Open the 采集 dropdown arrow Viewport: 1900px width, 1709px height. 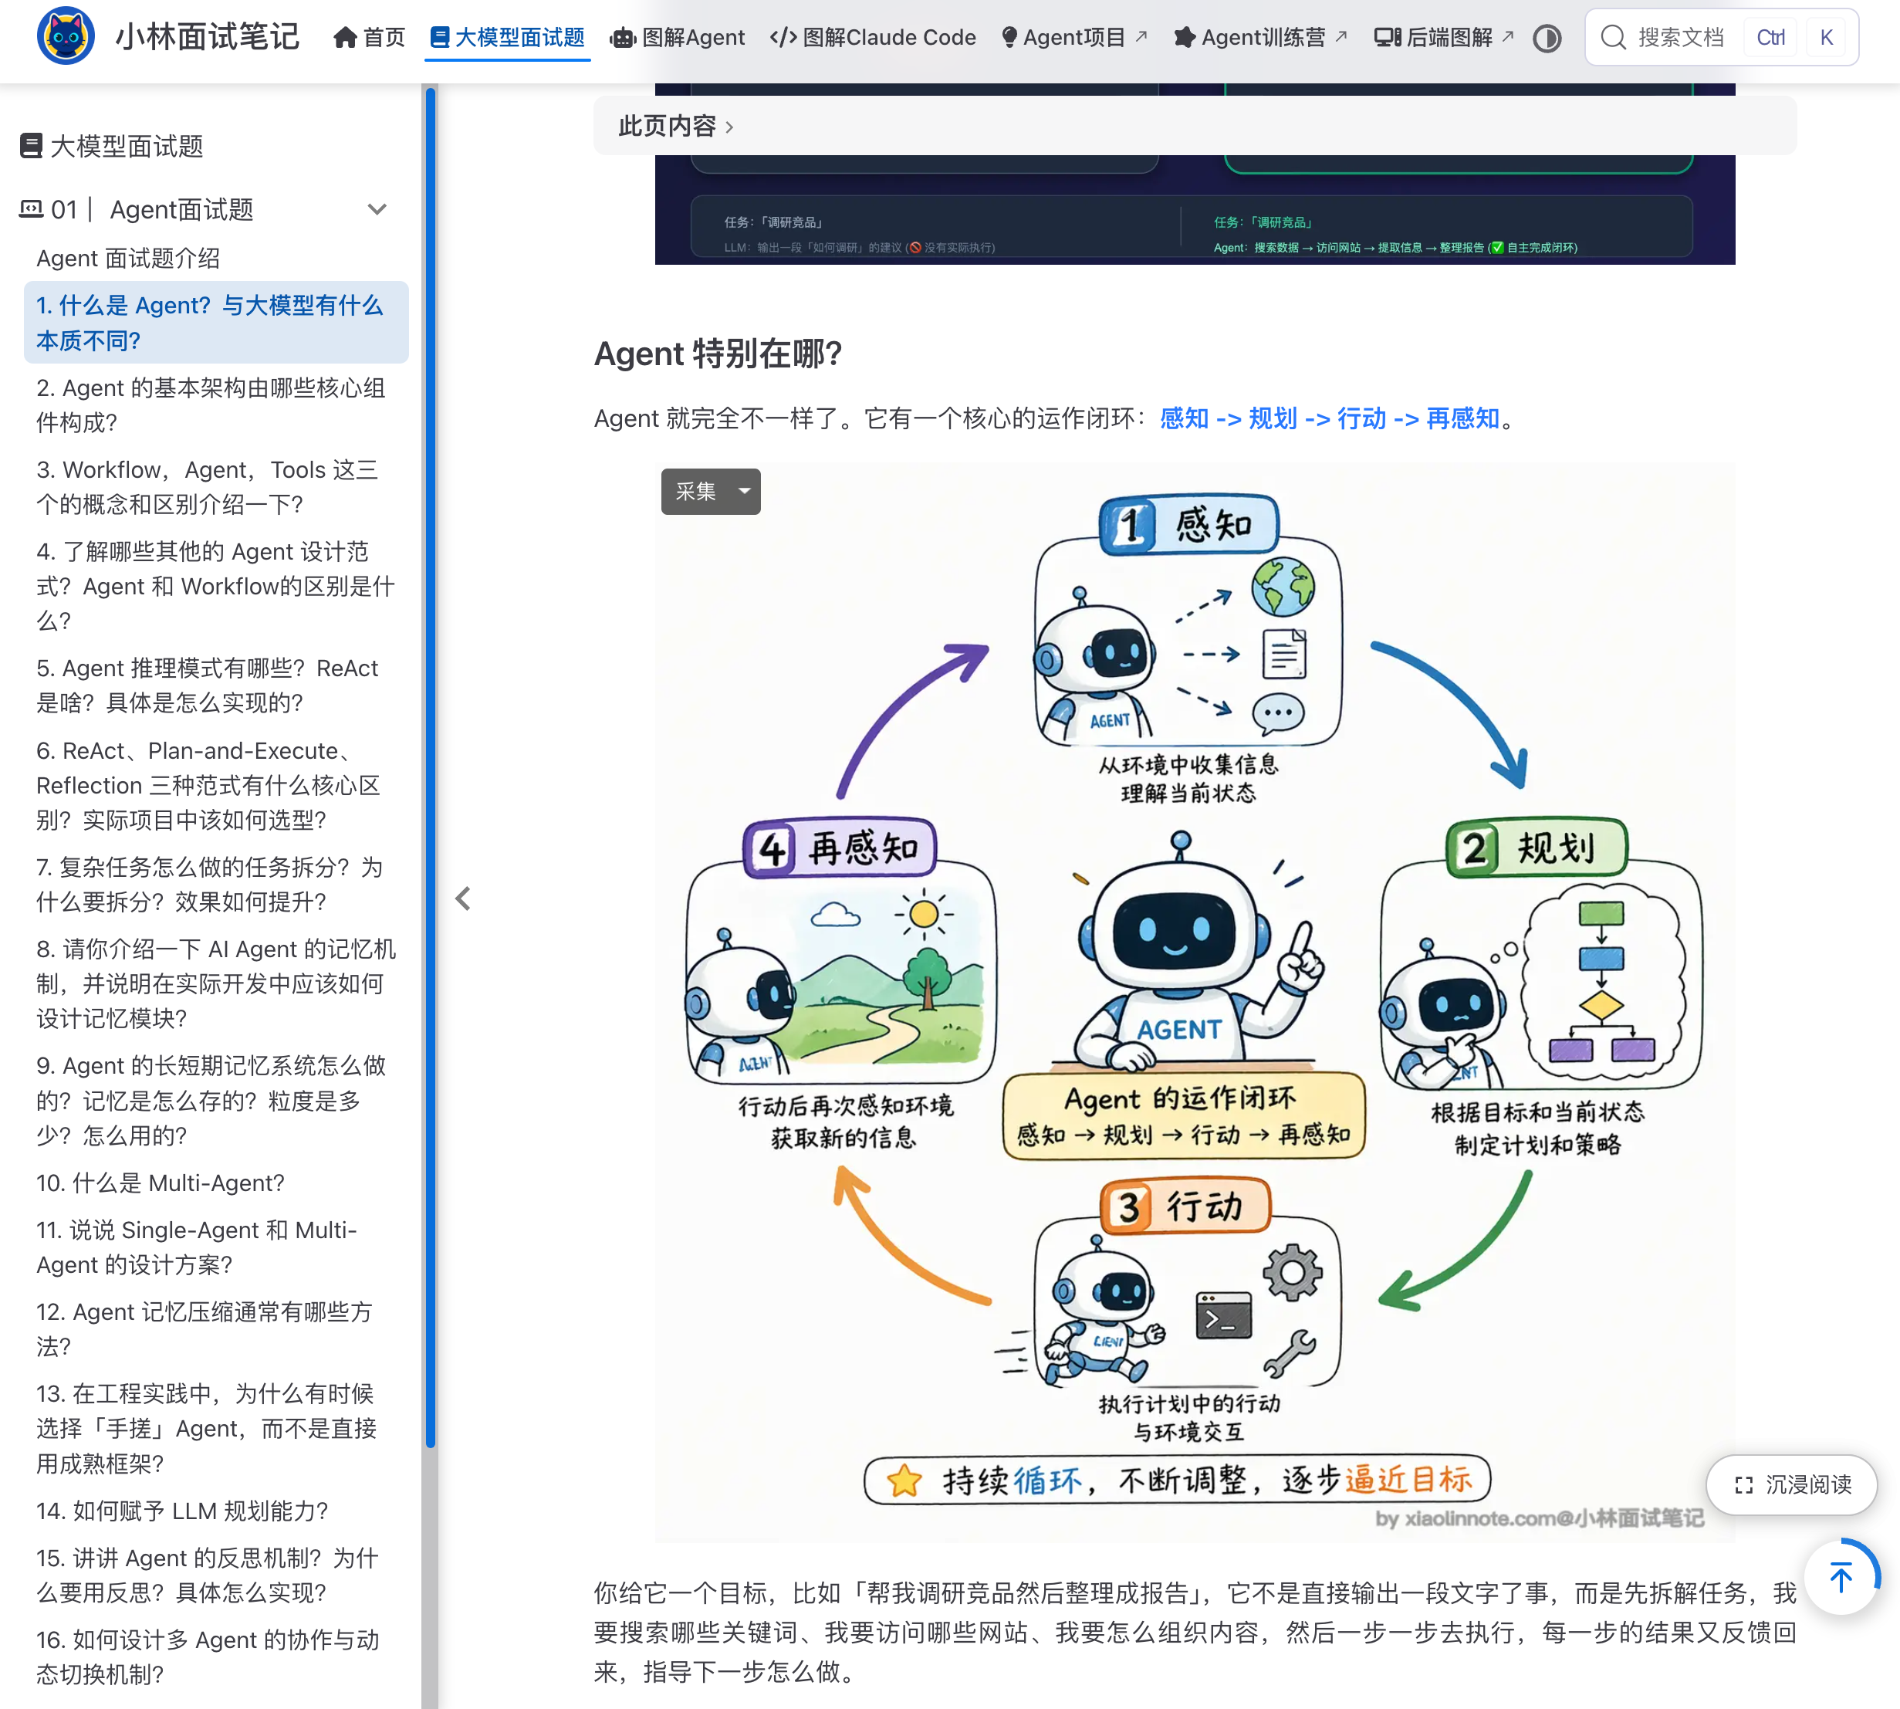[x=745, y=491]
